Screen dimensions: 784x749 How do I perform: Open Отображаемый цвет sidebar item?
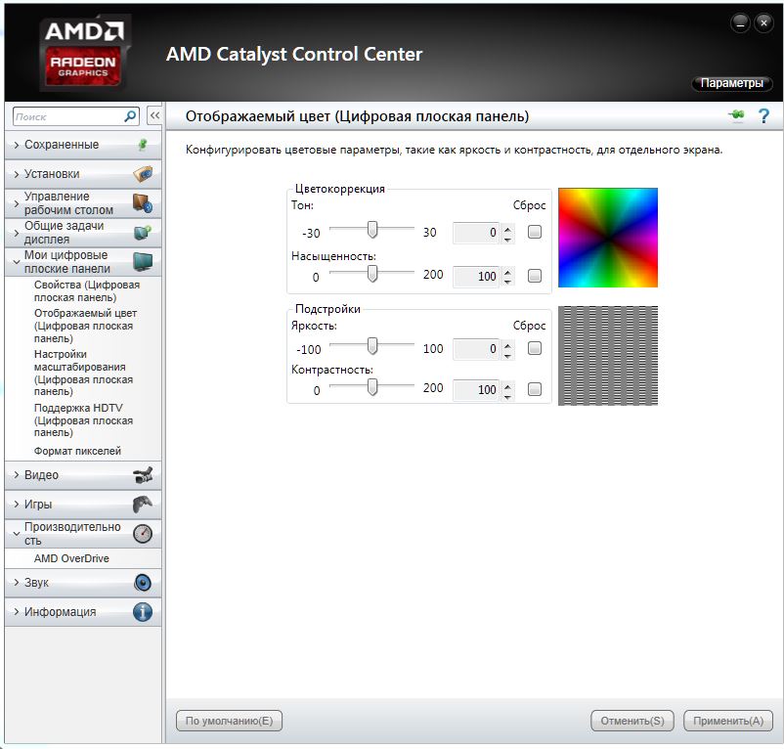(85, 326)
